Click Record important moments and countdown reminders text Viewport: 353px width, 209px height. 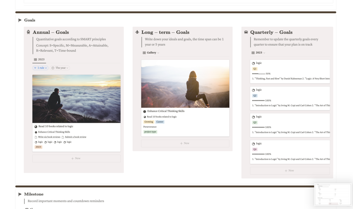coord(66,201)
